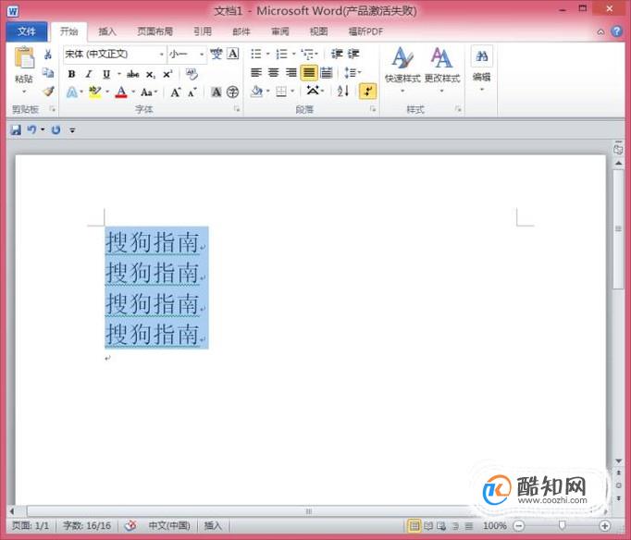Image resolution: width=631 pixels, height=540 pixels.
Task: Align text right
Action: tap(291, 73)
